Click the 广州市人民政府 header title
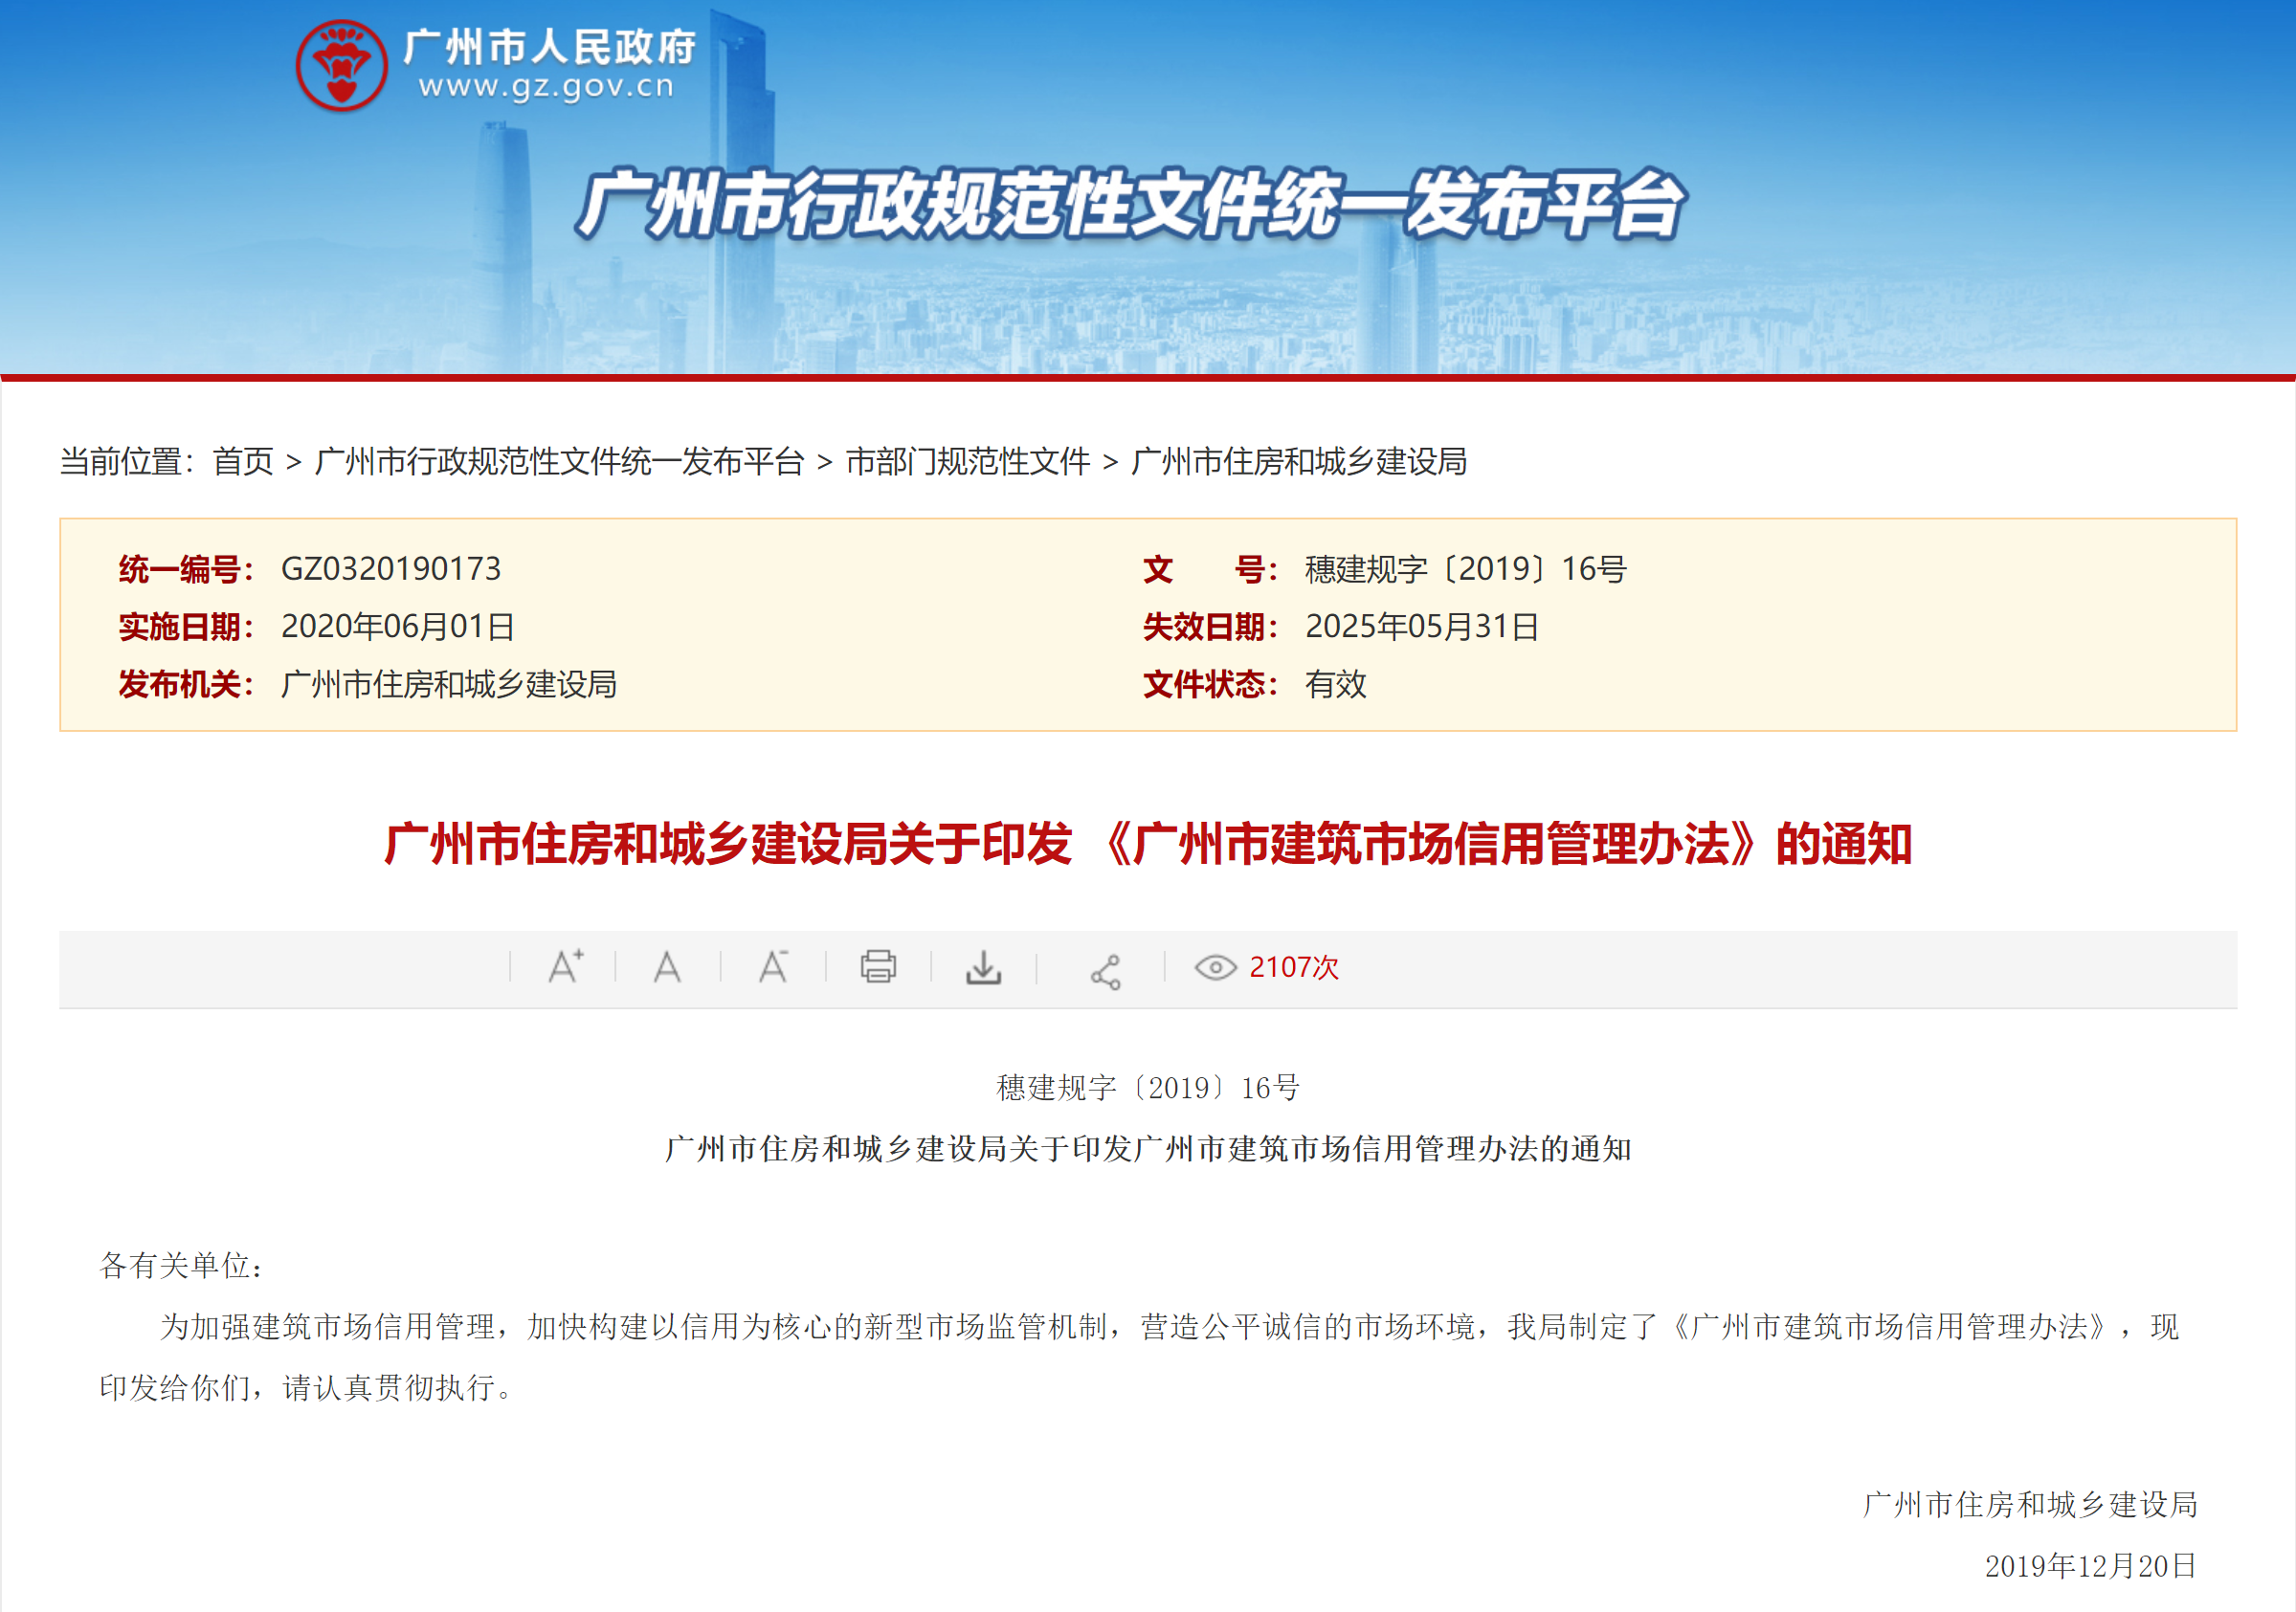2296x1612 pixels. click(x=550, y=46)
